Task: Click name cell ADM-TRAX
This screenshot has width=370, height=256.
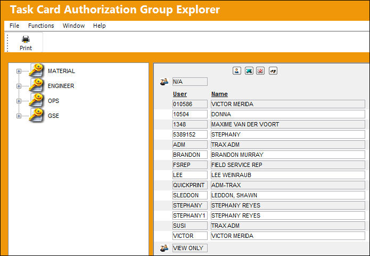Action: tap(288, 185)
